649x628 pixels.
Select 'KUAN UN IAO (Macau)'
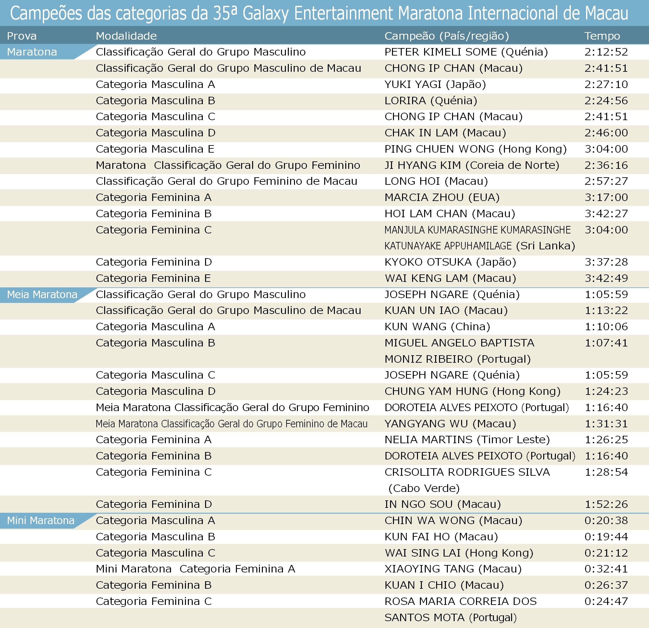click(x=446, y=310)
